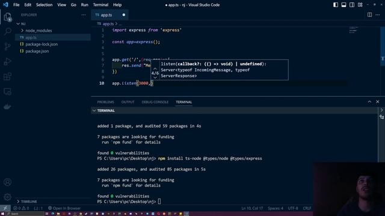Click app.ts in the breadcrumb
The image size is (385, 216).
[x=108, y=24]
